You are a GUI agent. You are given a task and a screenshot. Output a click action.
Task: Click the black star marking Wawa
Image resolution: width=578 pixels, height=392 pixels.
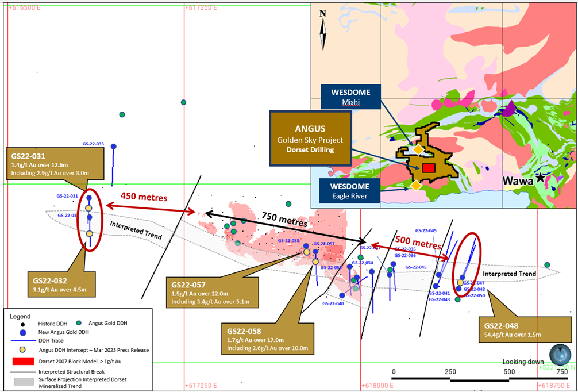coord(540,178)
